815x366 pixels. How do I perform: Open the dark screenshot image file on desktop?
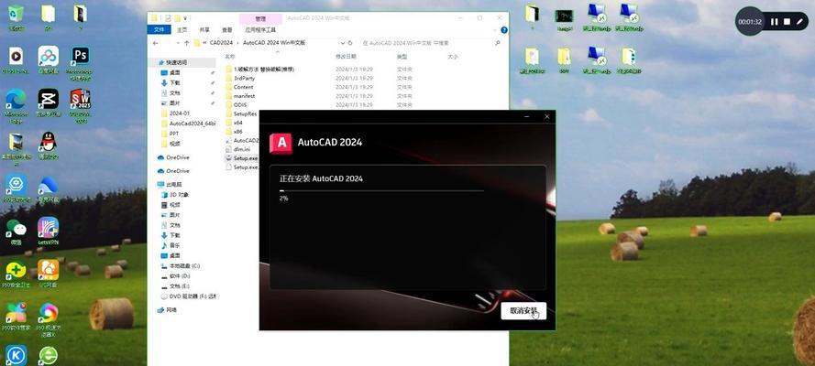pos(564,18)
